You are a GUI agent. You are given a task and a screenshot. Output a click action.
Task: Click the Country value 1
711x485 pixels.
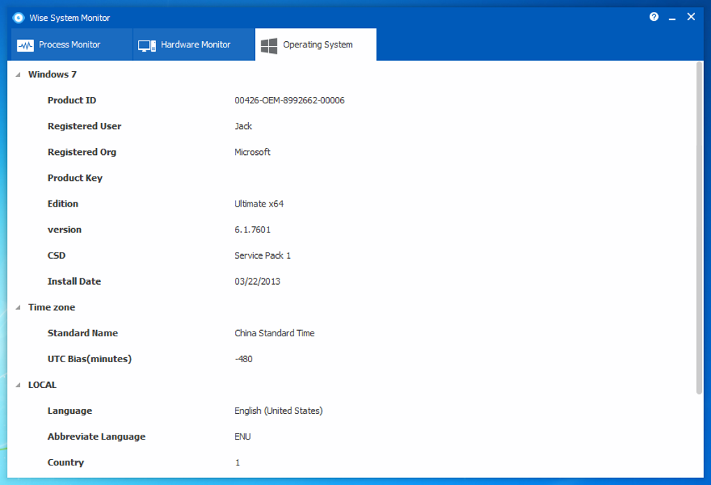click(x=237, y=463)
